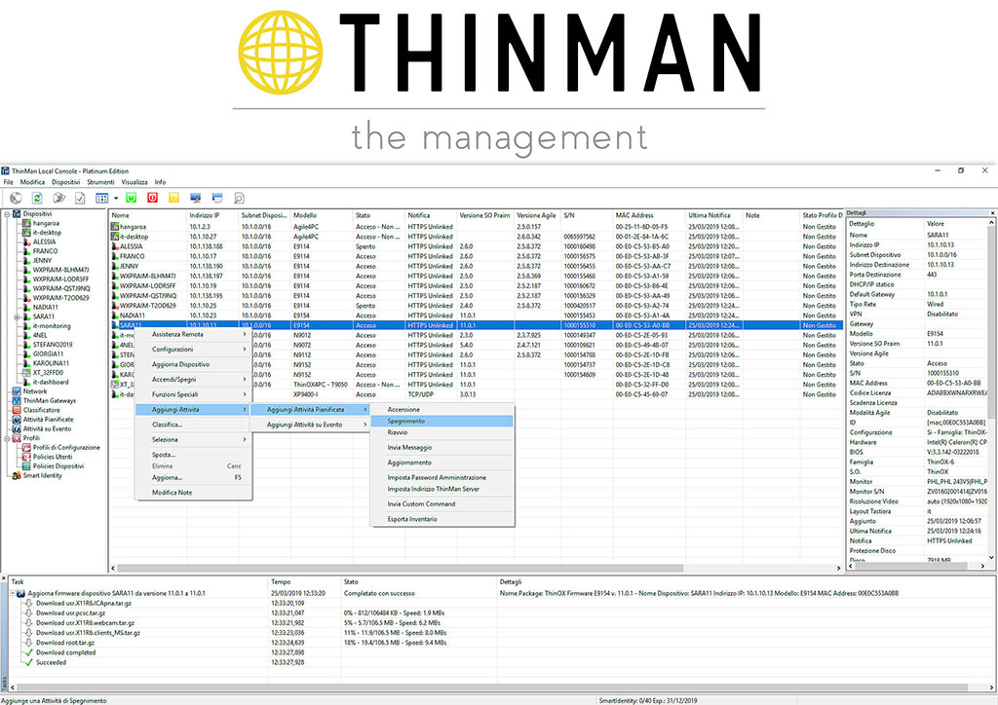Click Aggiorna Dispositivo in context menu
998x705 pixels.
click(180, 364)
